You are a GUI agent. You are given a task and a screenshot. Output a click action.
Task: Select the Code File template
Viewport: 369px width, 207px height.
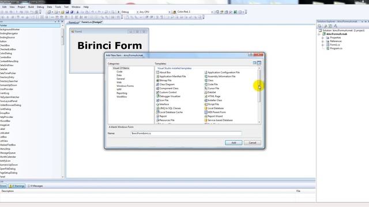(x=211, y=85)
